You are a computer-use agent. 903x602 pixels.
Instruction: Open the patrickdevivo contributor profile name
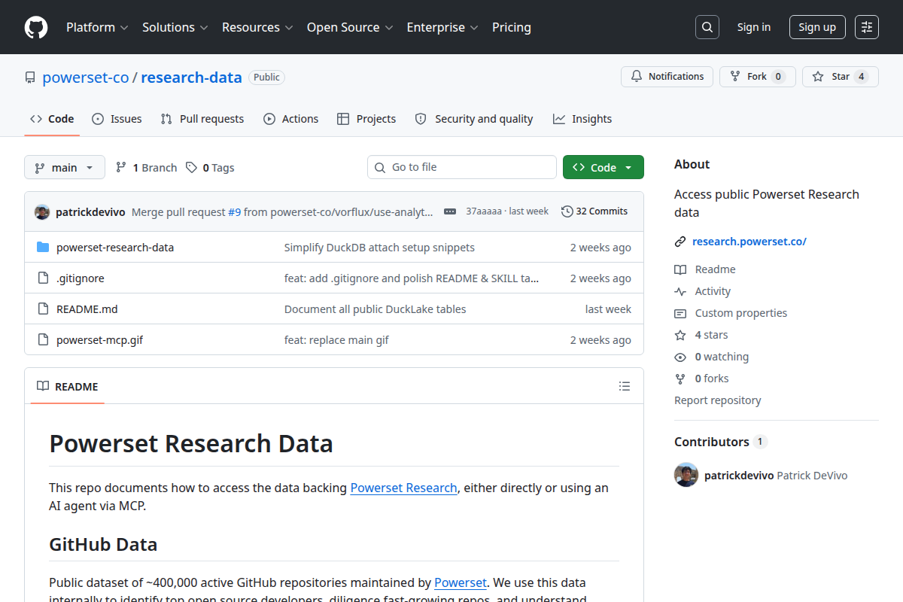[x=739, y=476]
